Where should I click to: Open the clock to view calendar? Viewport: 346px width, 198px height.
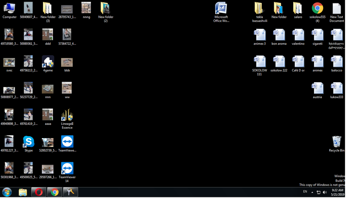pos(338,192)
